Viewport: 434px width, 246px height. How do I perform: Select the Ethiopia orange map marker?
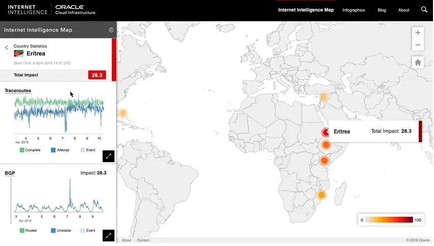tap(326, 144)
